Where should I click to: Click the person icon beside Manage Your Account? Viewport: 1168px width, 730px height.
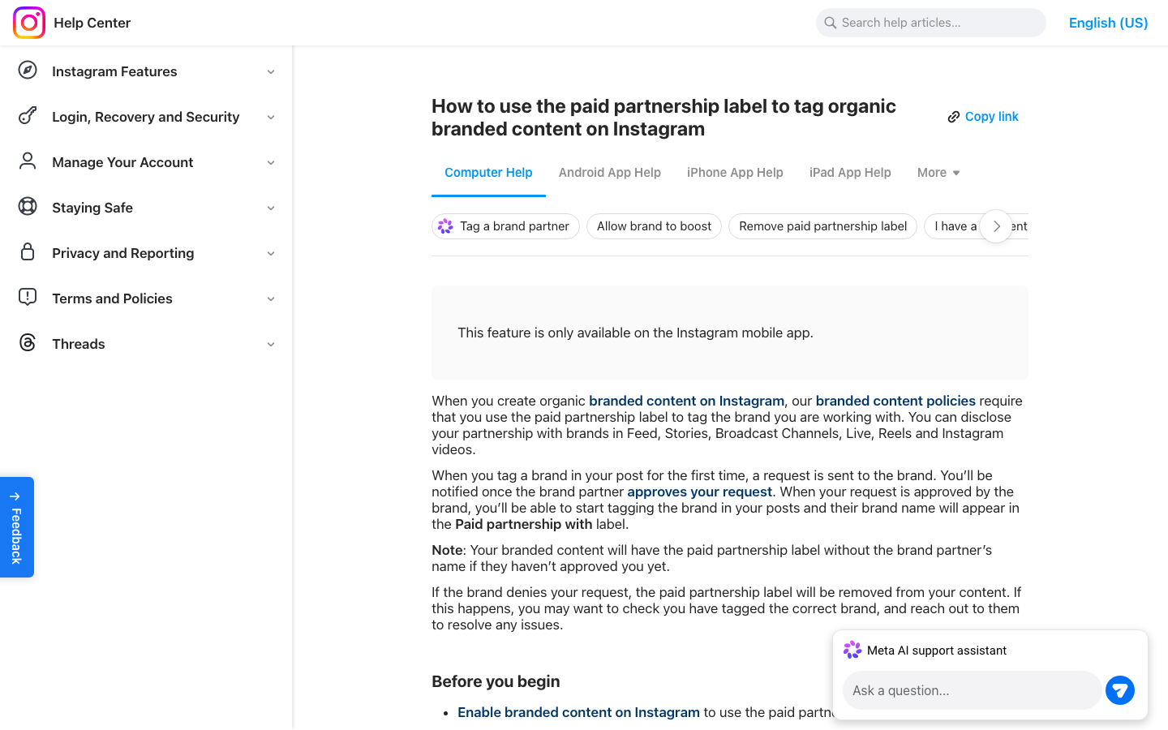tap(28, 161)
